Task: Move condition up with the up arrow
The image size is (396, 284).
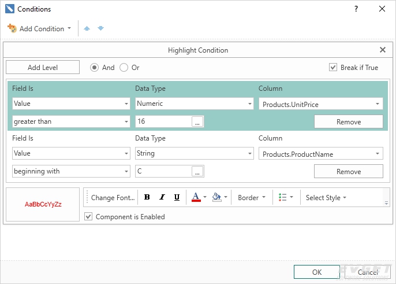Action: [87, 28]
